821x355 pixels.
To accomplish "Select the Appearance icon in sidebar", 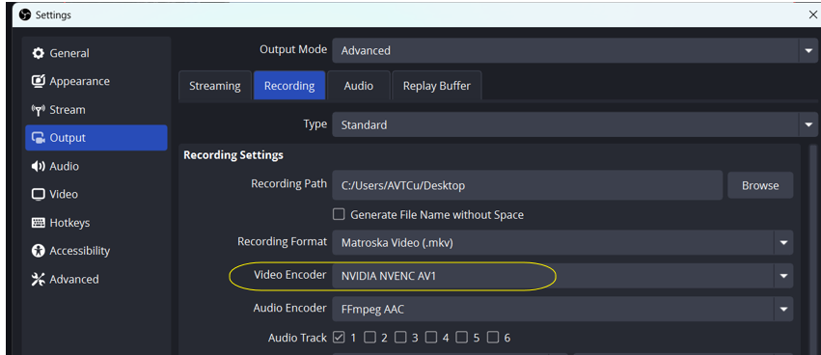I will (39, 81).
